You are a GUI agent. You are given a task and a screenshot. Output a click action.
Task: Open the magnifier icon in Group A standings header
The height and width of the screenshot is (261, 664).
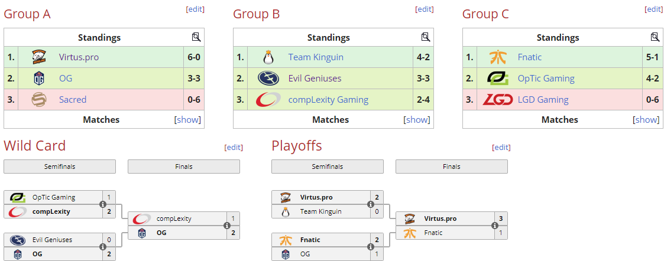196,37
